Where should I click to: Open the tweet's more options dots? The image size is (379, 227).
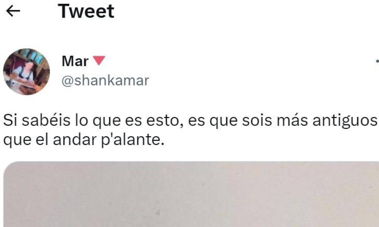(377, 61)
